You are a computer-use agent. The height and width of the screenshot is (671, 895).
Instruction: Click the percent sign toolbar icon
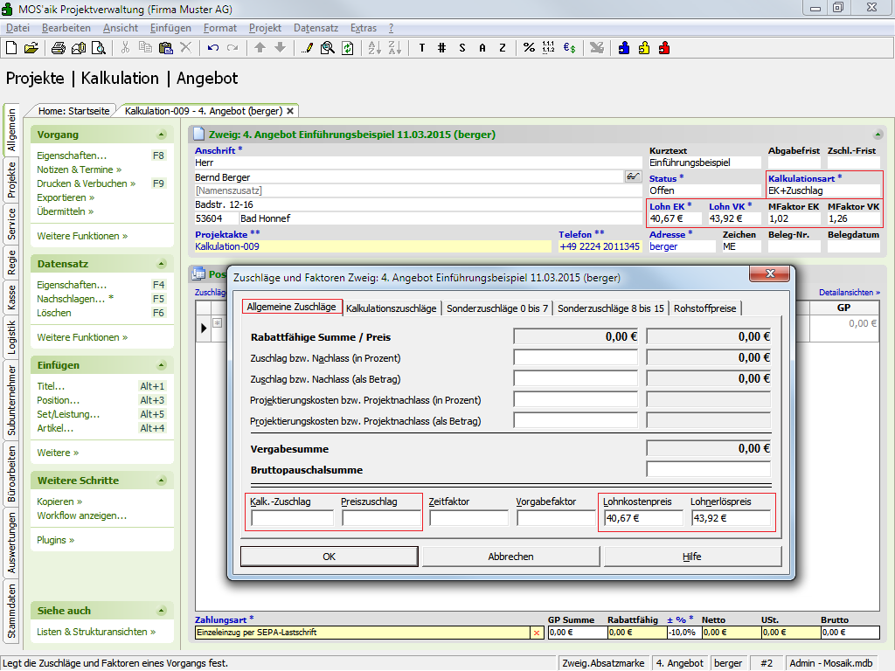point(529,48)
